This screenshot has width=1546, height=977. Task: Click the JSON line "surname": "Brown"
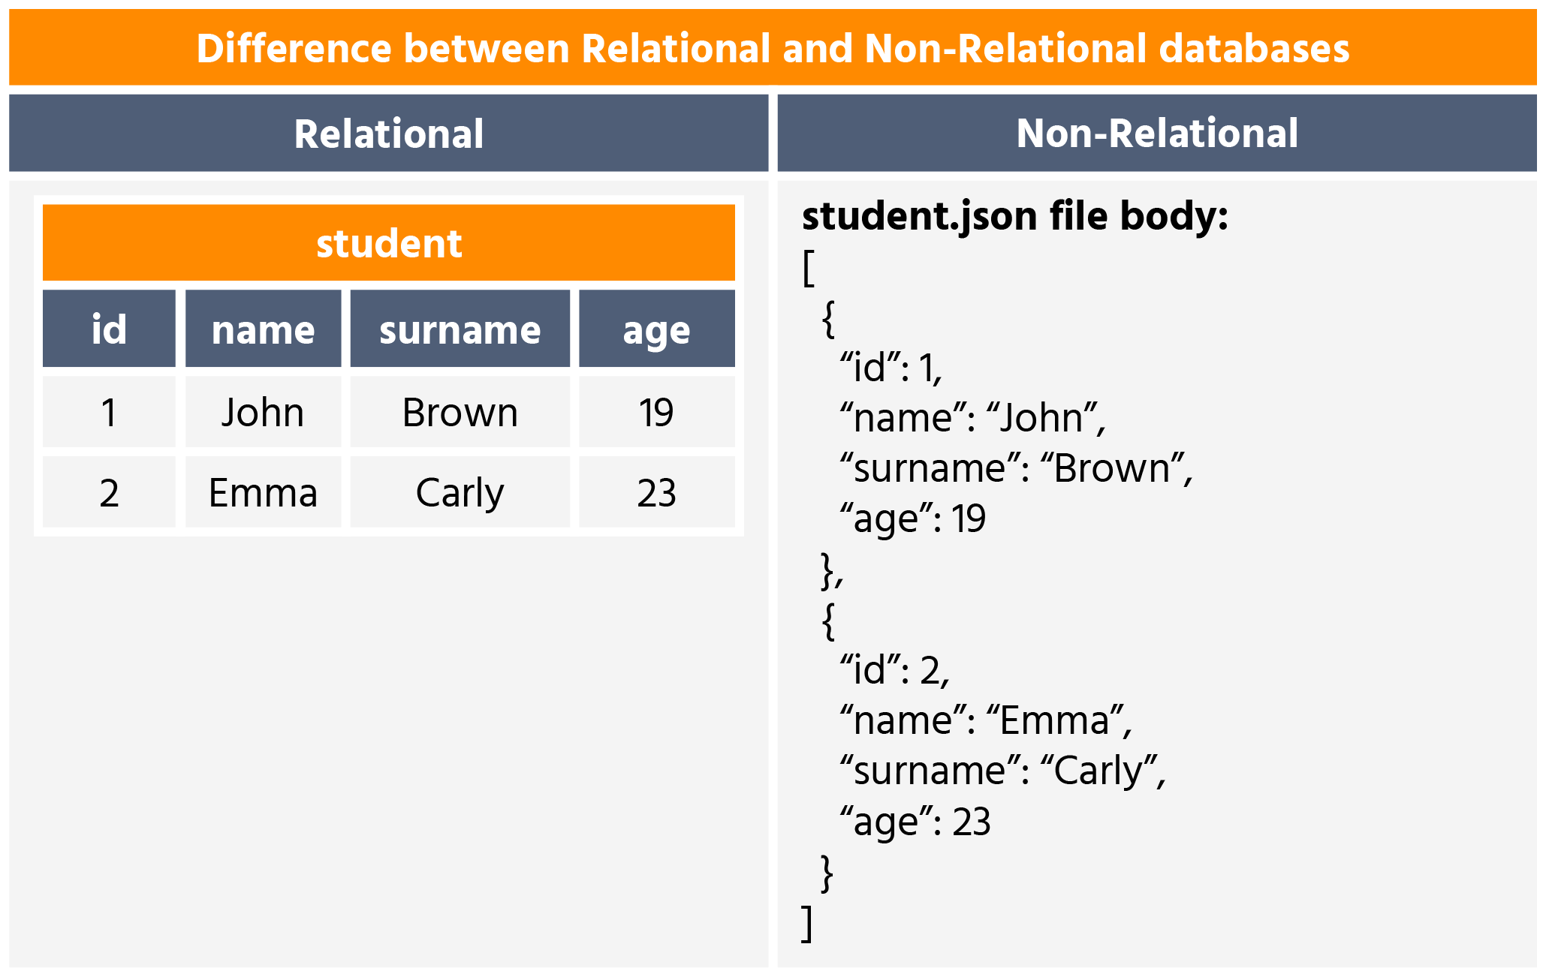(x=1015, y=468)
